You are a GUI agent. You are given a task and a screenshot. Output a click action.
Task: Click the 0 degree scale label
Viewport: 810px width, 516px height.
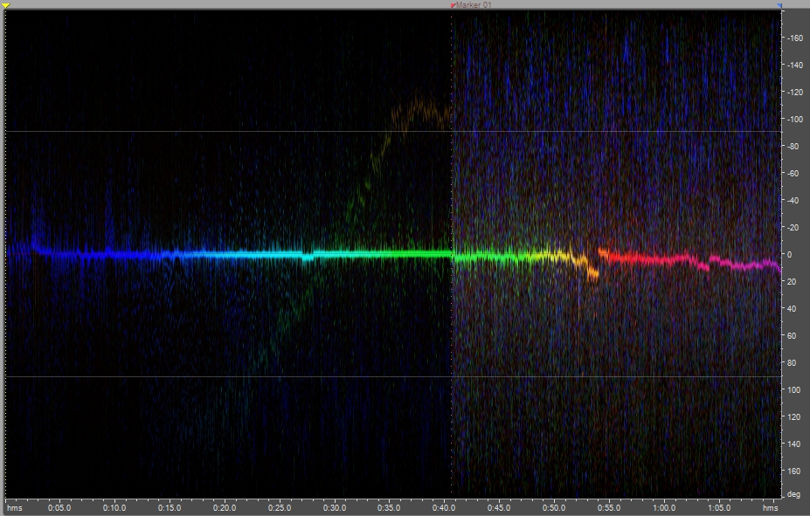(x=789, y=254)
